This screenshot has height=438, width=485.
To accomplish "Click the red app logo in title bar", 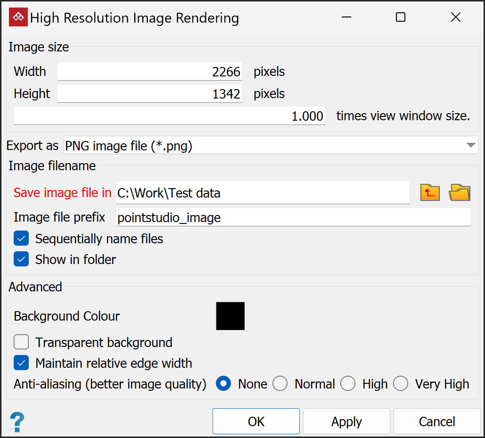I will point(18,17).
